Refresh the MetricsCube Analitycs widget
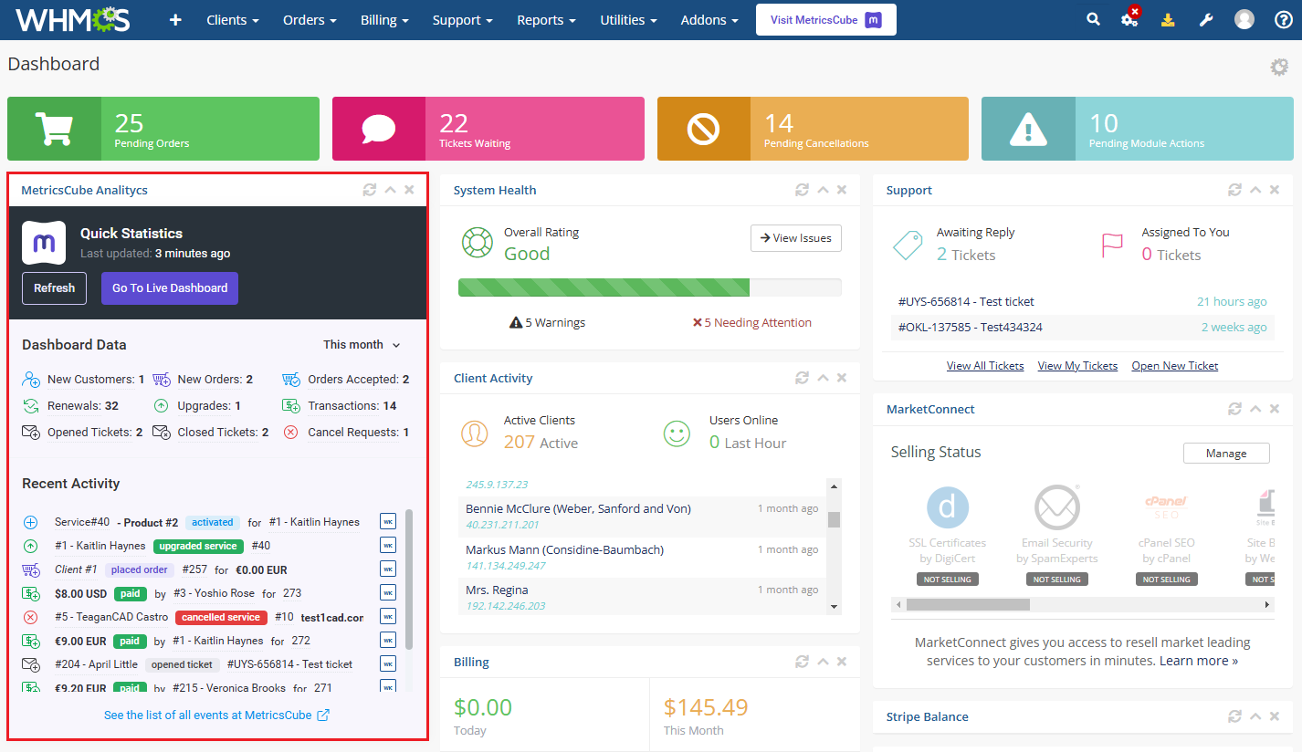The height and width of the screenshot is (752, 1302). coord(369,190)
